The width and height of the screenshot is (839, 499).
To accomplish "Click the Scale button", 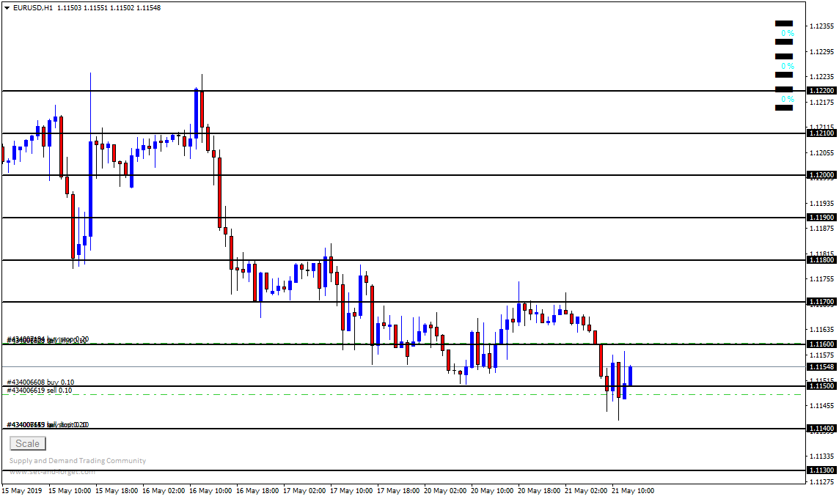I will (28, 443).
